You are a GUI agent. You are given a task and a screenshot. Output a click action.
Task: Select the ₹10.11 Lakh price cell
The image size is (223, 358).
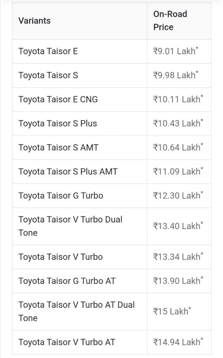click(178, 99)
